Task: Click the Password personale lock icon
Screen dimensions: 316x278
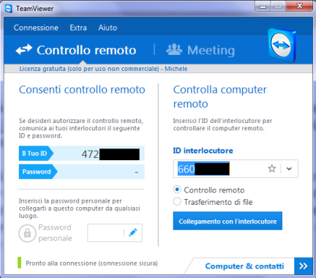Action: click(27, 233)
